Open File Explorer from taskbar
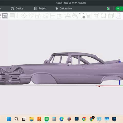The height and width of the screenshot is (123, 123). (32, 119)
